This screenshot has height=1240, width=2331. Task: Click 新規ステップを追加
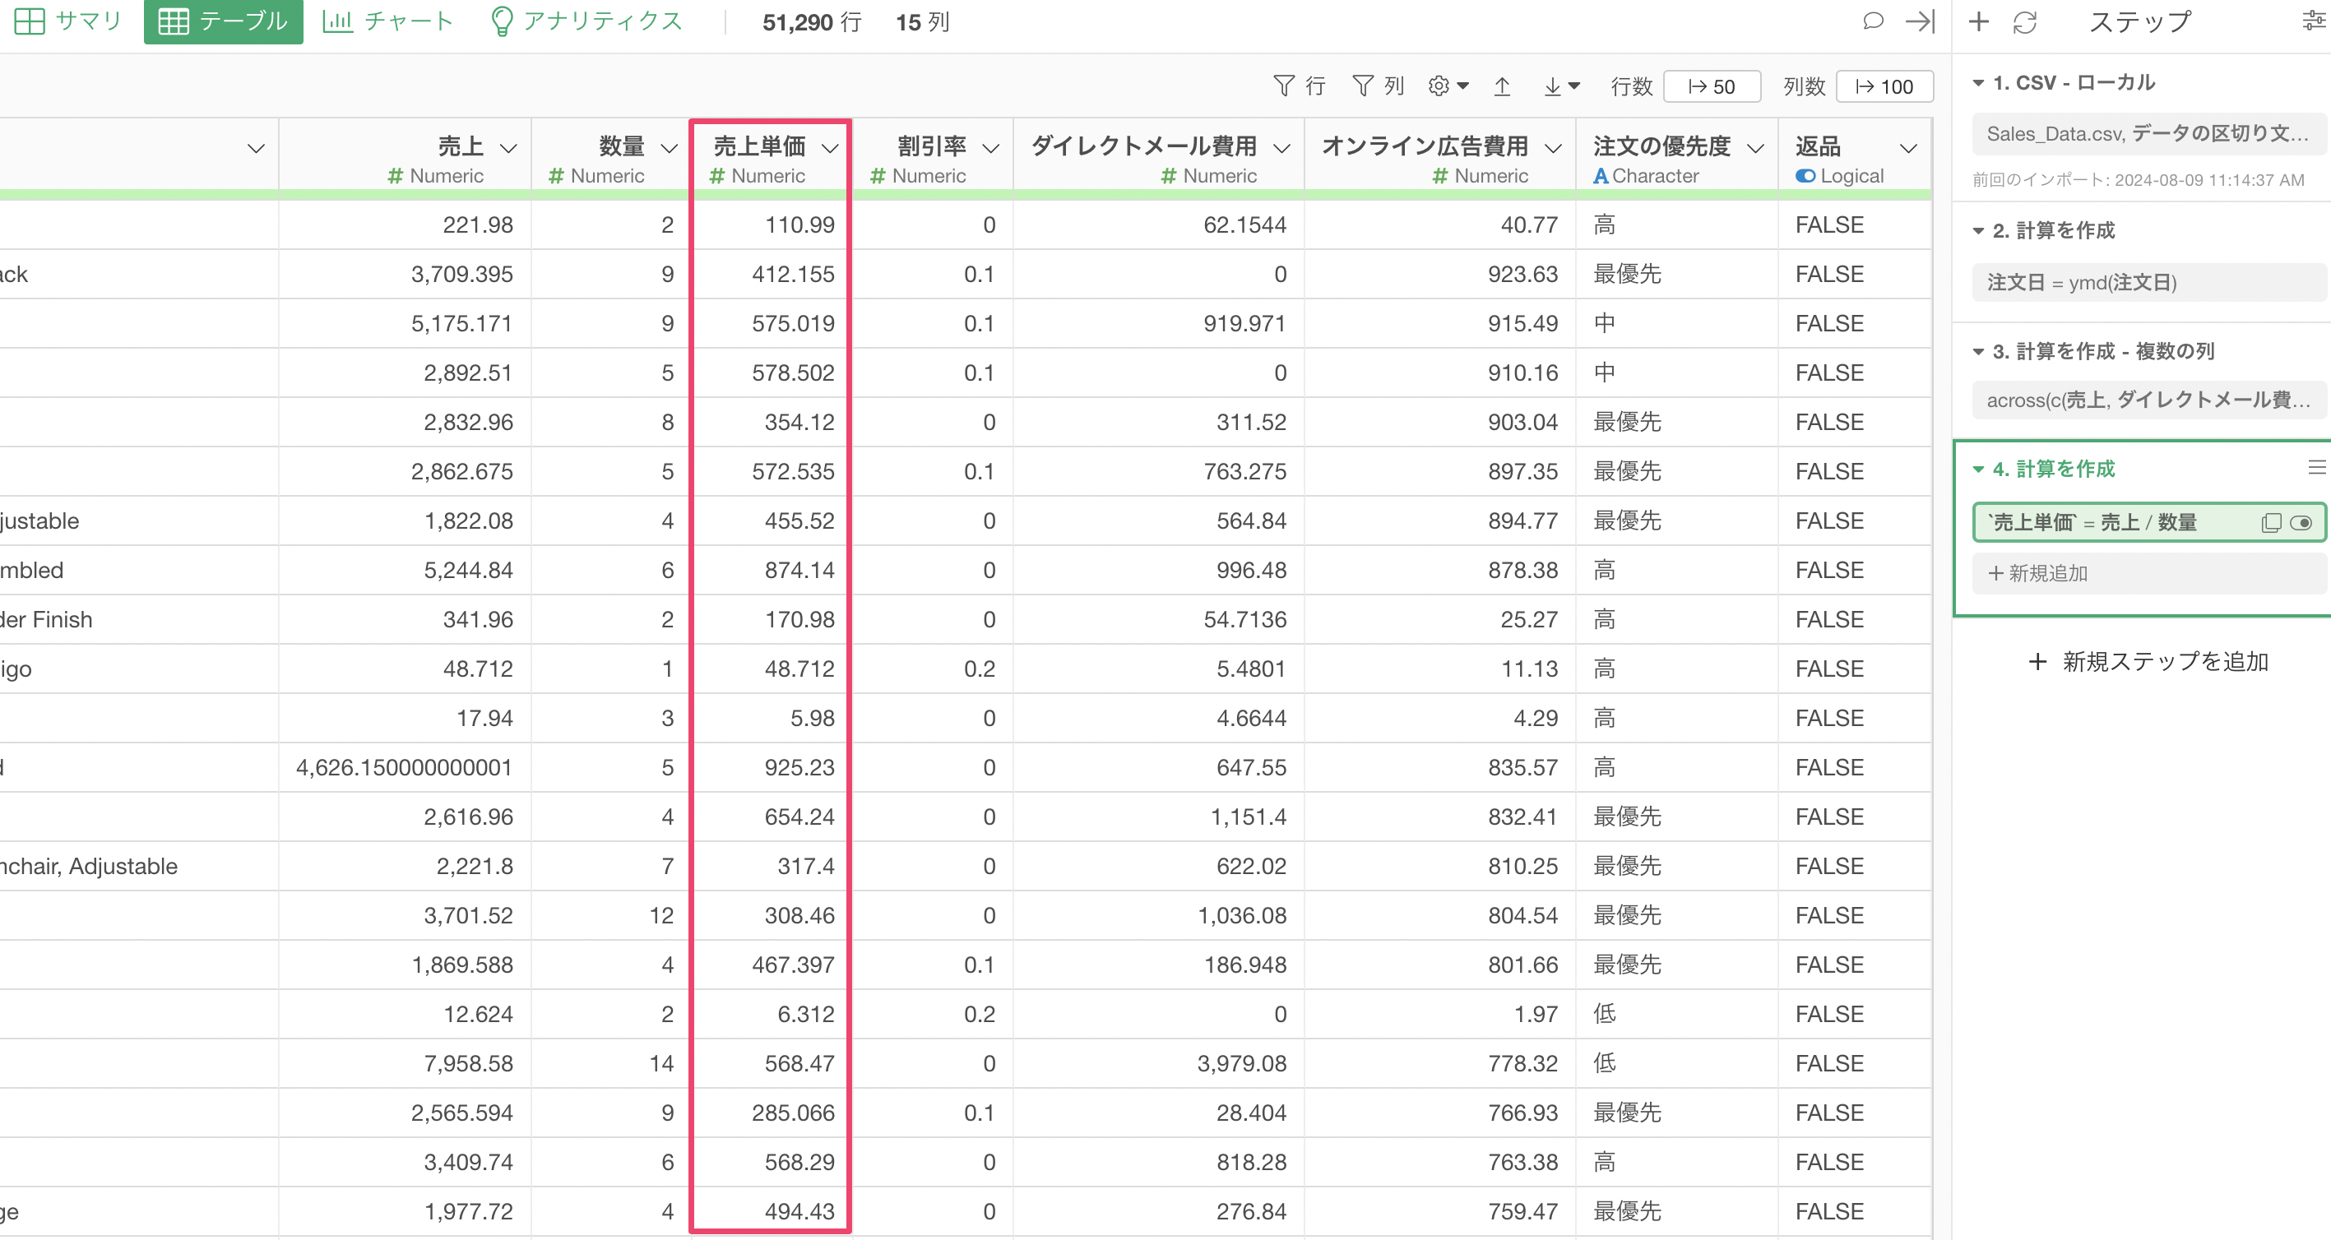[2148, 661]
